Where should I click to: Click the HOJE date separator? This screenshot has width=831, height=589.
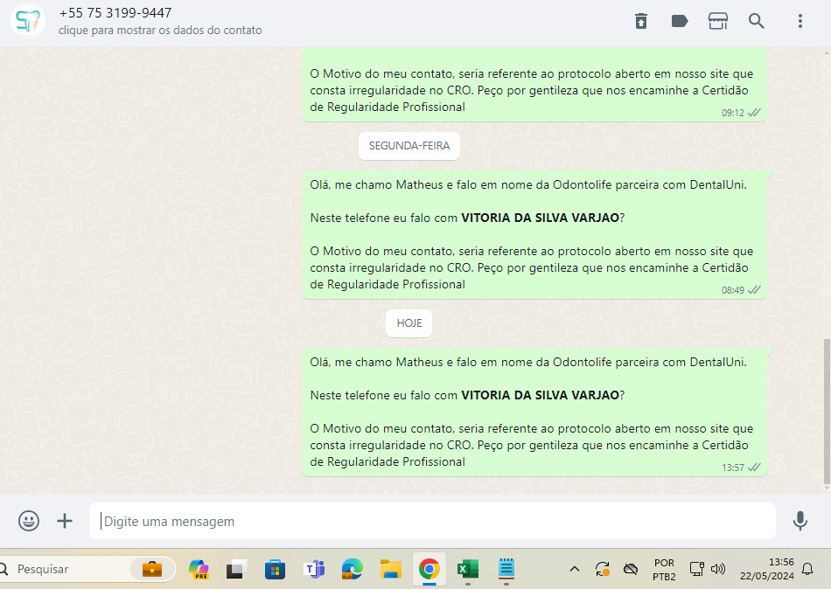[409, 323]
